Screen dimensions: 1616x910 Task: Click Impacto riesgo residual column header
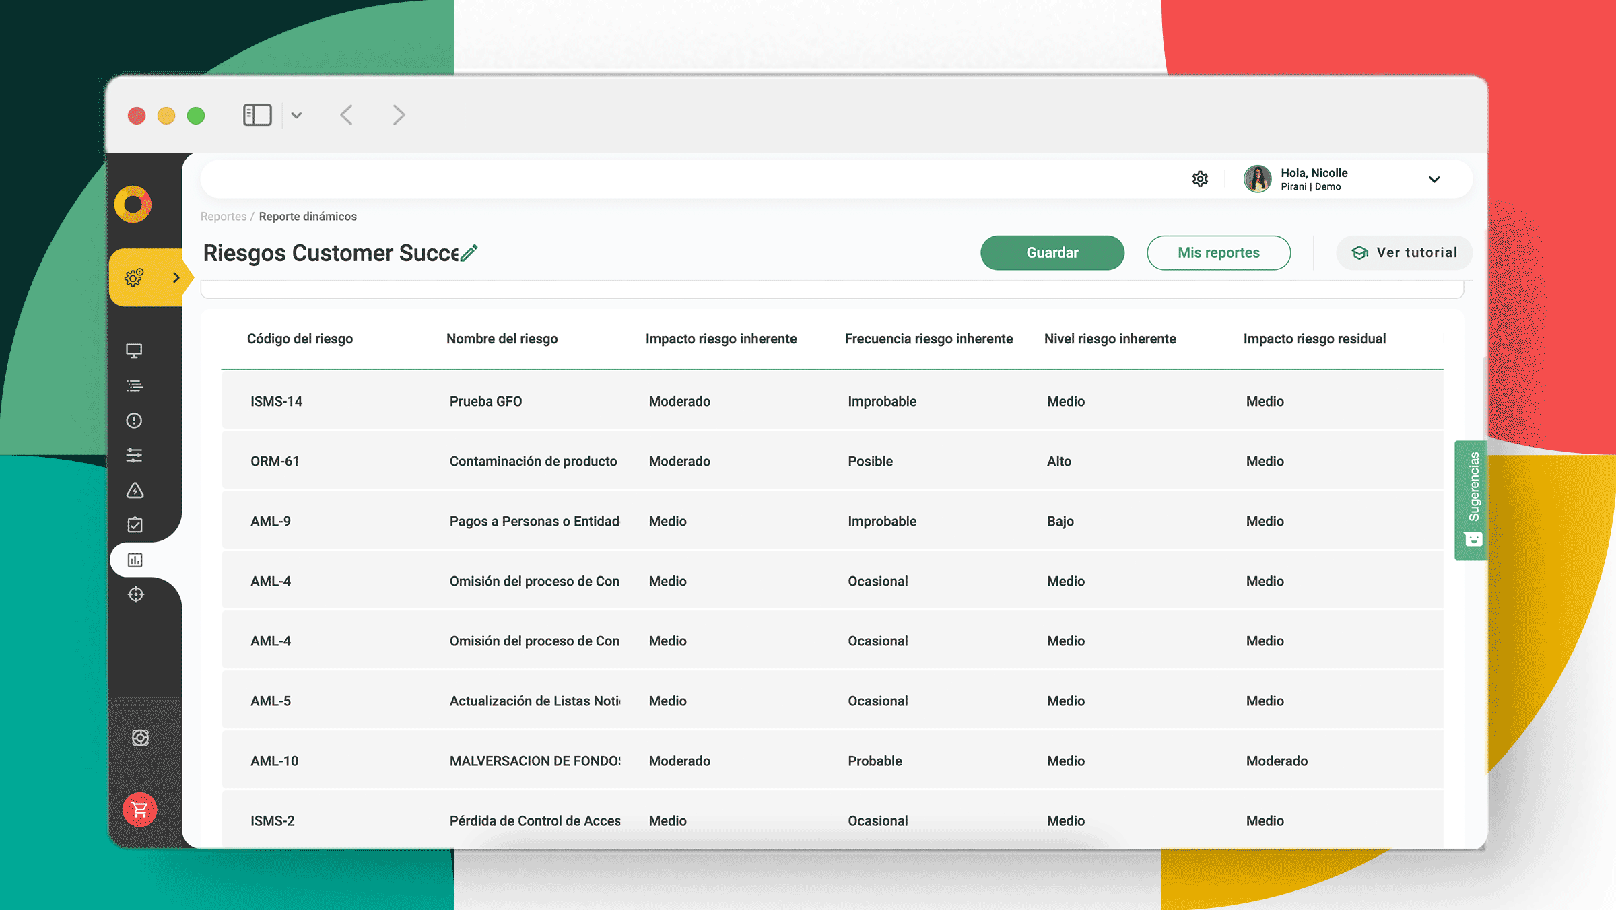[x=1314, y=339]
